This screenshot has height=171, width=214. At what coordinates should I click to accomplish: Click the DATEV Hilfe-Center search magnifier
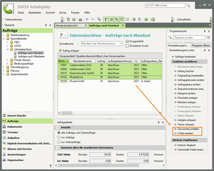[x=188, y=6]
